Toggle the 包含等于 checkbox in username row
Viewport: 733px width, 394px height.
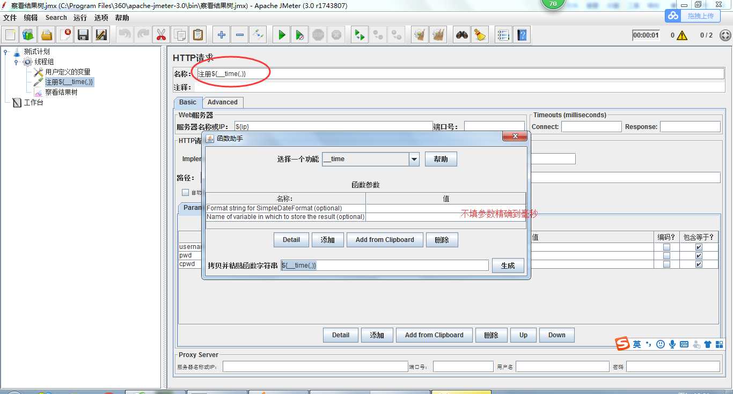tap(699, 247)
